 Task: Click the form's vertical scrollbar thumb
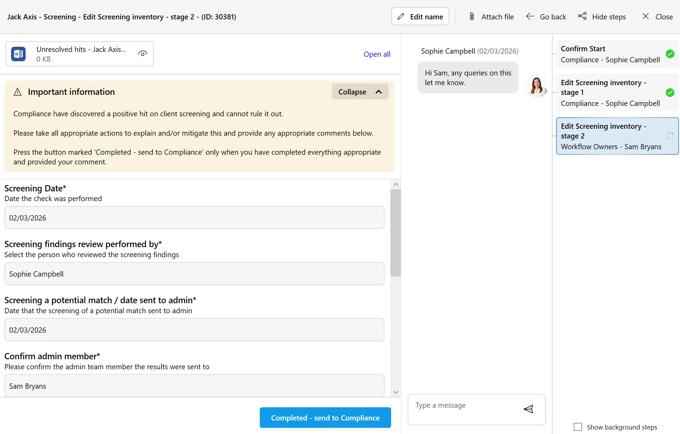396,233
